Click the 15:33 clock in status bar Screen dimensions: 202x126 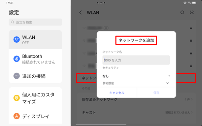coord(10,3)
